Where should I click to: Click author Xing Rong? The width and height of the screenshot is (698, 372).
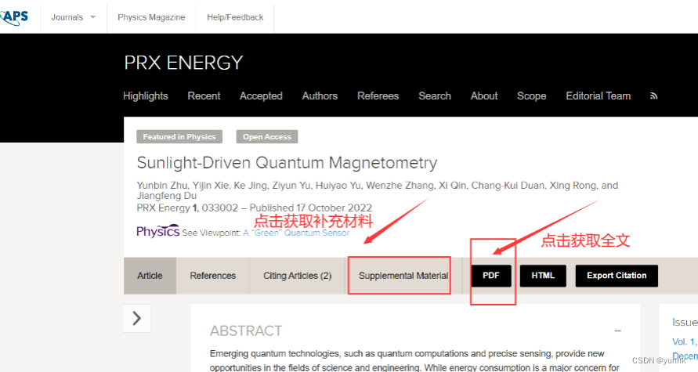pyautogui.click(x=573, y=186)
